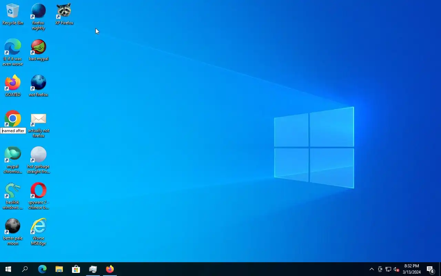Open Microsoft Store from the taskbar

pyautogui.click(x=76, y=269)
